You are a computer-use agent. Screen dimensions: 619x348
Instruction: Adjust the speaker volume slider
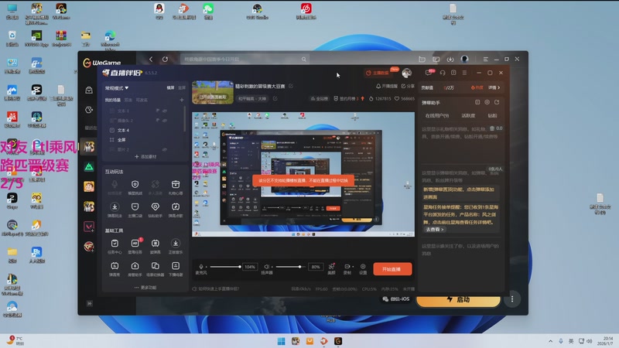pos(291,267)
